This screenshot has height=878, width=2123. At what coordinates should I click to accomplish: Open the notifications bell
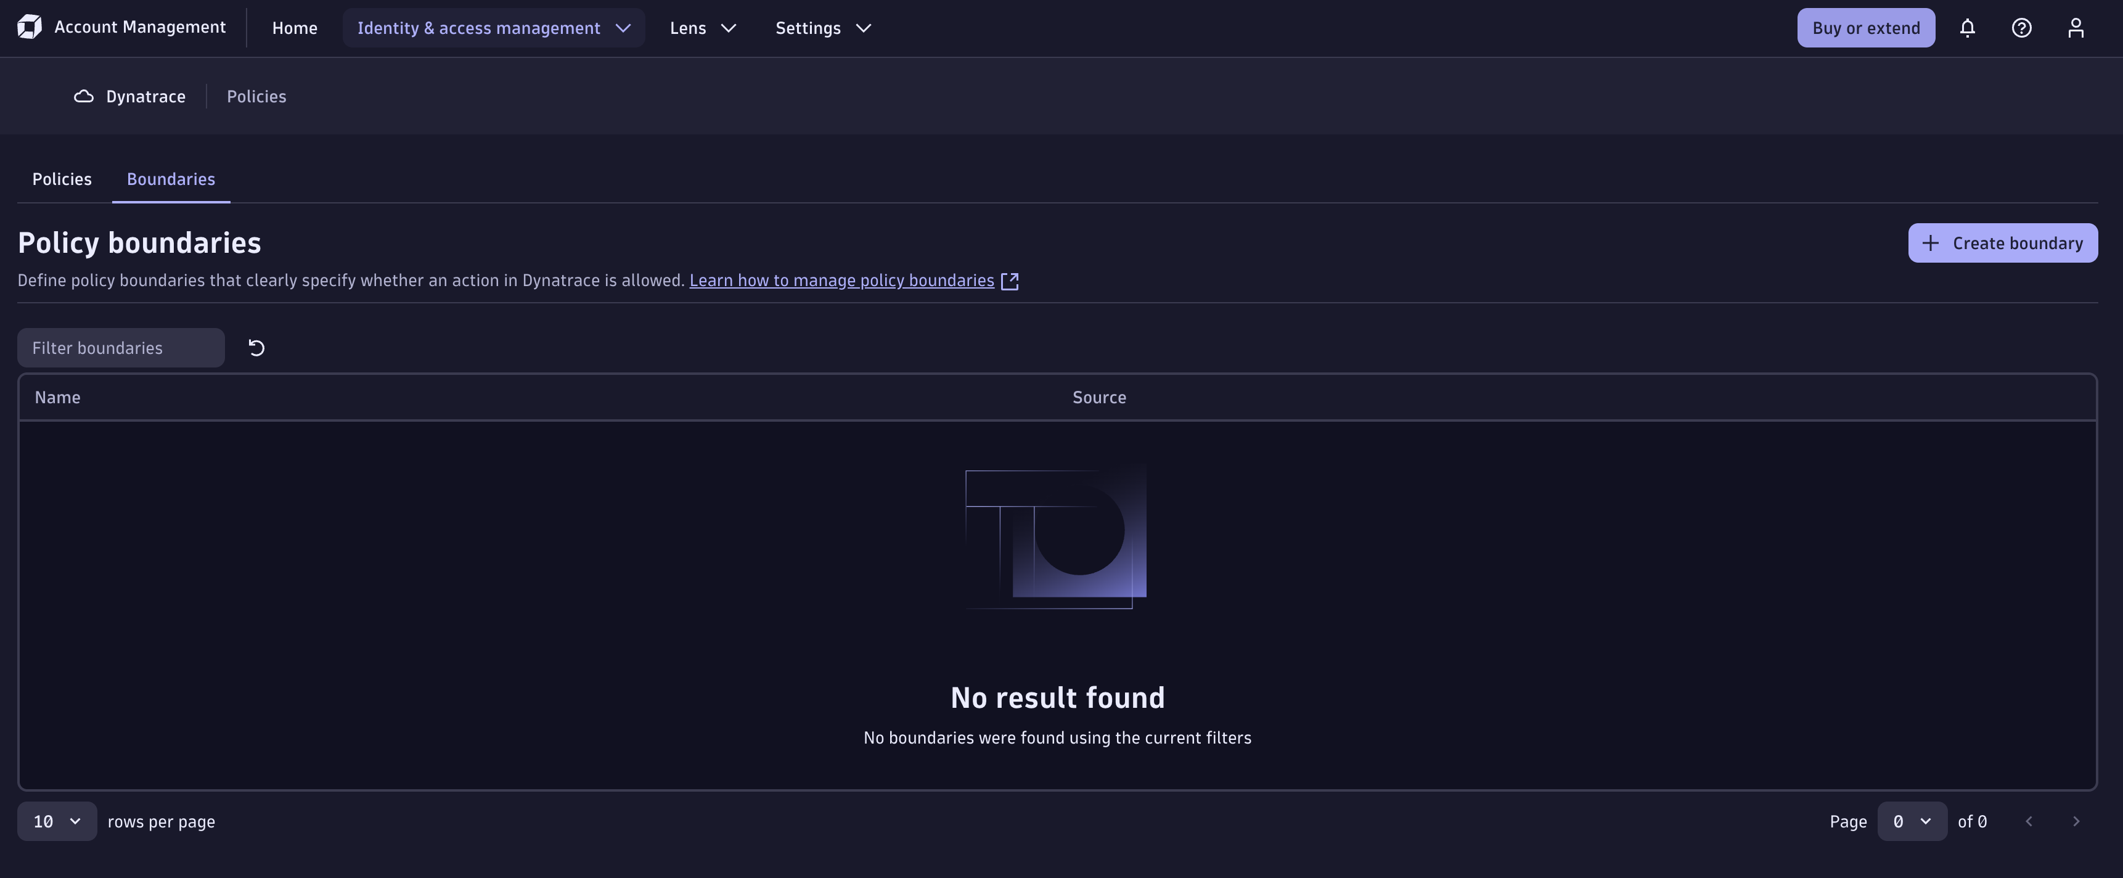coord(1967,28)
